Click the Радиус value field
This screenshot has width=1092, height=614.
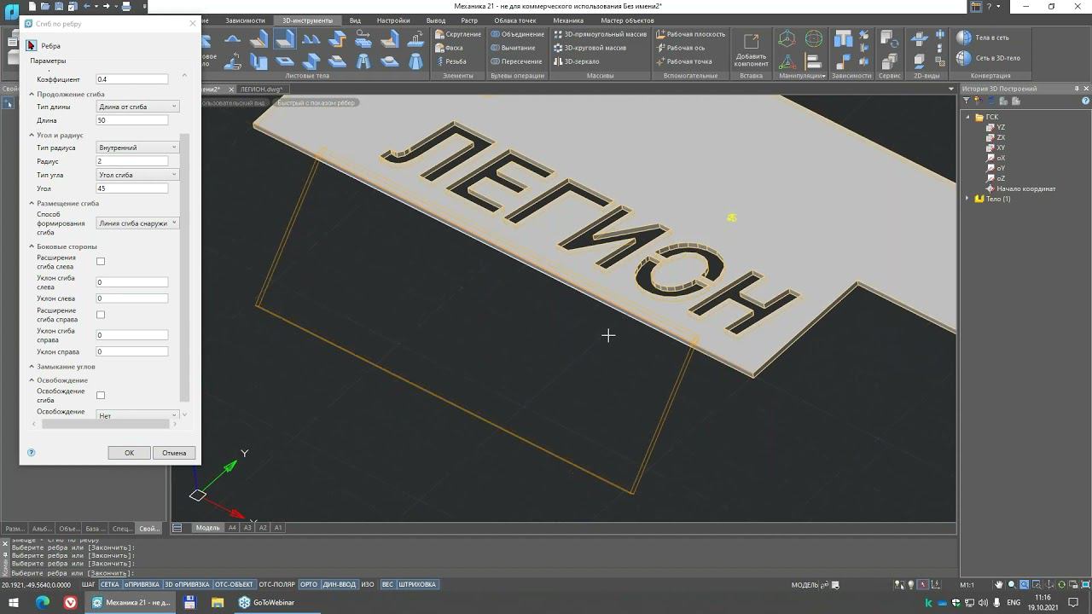(x=132, y=161)
